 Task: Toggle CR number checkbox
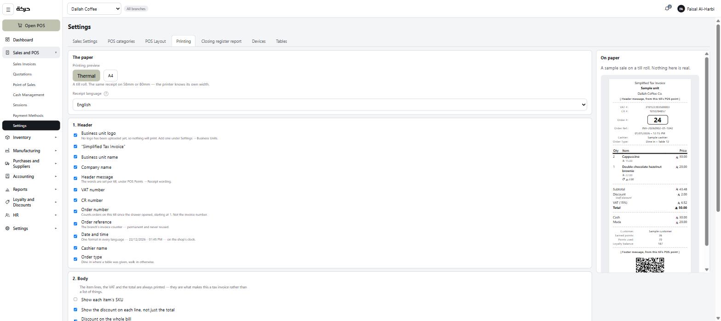(75, 200)
